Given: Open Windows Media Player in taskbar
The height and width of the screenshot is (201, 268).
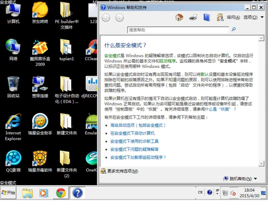Looking at the screenshot, I should click(x=43, y=193).
